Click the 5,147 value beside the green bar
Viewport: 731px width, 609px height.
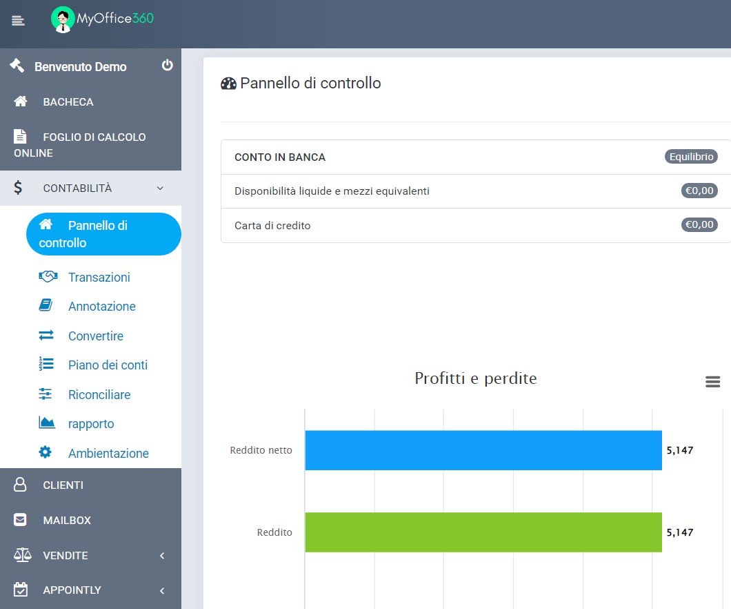point(680,532)
